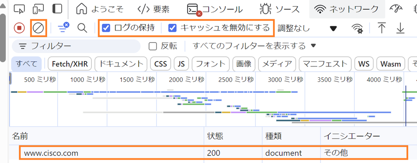The image size is (417, 163).
Task: Import HAR file with up arrow
Action: 382,28
